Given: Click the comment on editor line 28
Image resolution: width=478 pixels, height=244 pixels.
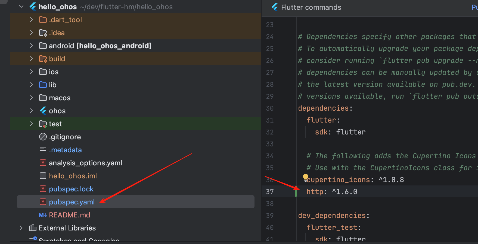Looking at the screenshot, I should tap(386, 84).
